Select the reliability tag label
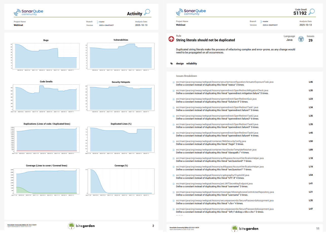Viewport: 326px width, 233px height. 191,64
